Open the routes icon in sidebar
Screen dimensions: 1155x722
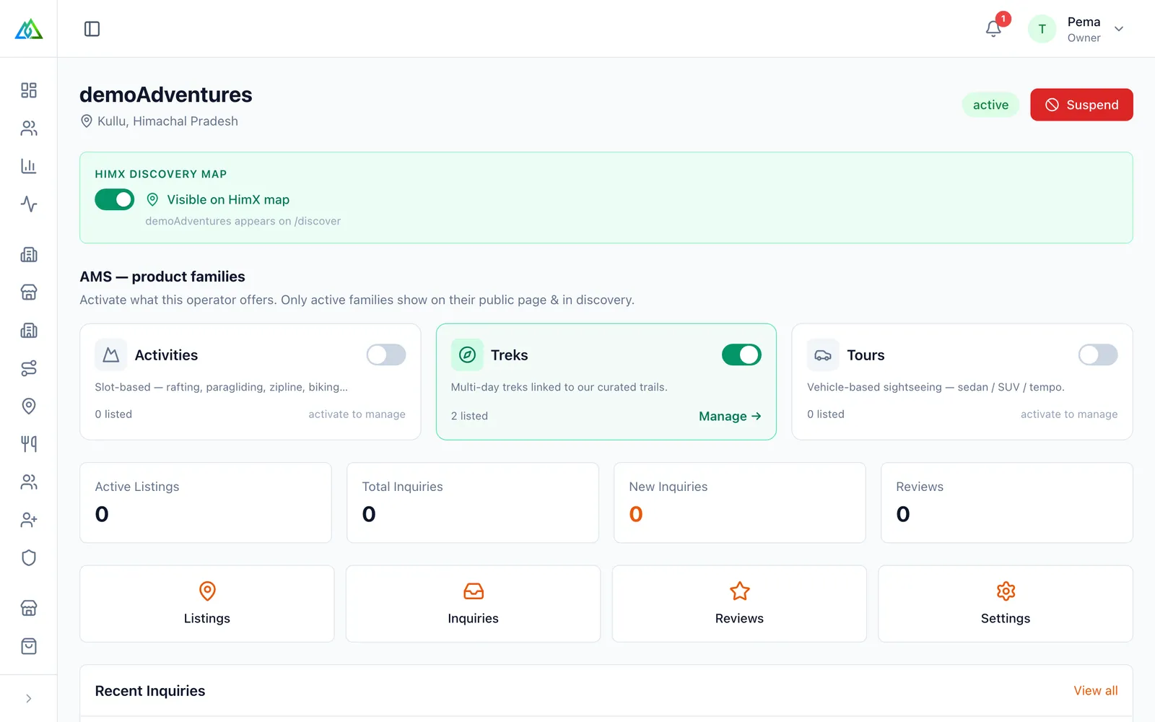29,368
